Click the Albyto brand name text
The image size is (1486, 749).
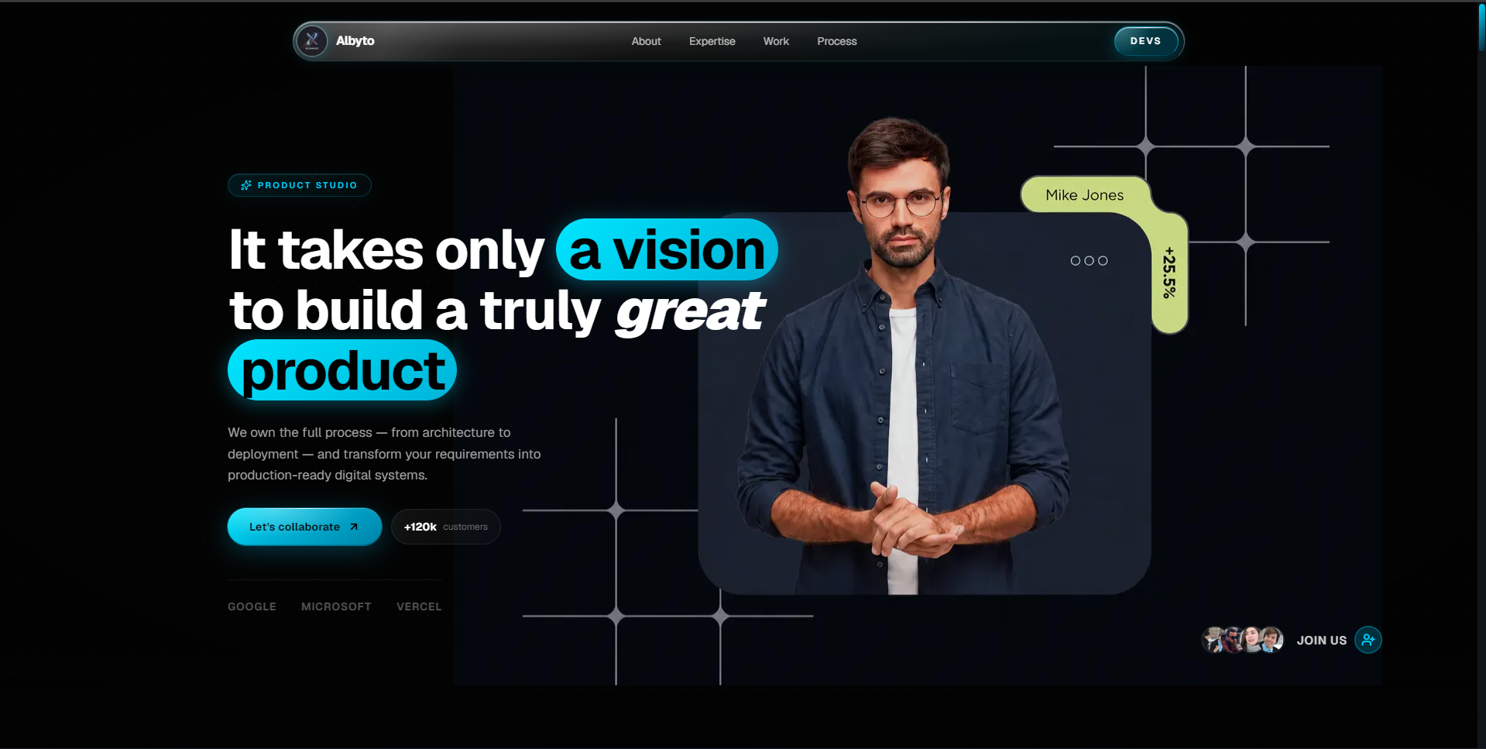tap(355, 41)
